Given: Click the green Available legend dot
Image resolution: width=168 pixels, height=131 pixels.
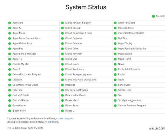Looking at the screenshot, I should [153, 16].
